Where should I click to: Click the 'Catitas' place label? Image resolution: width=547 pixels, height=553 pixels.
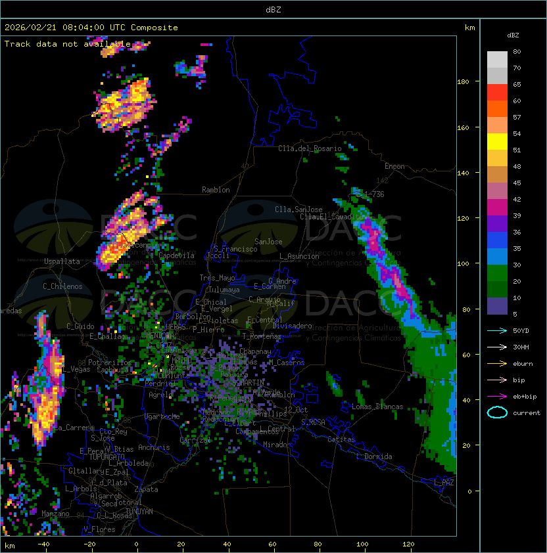tap(341, 439)
